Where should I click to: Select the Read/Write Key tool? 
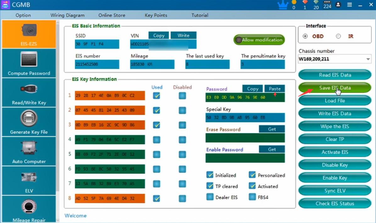coord(29,93)
